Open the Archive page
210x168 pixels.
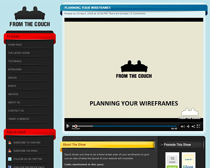(13, 94)
